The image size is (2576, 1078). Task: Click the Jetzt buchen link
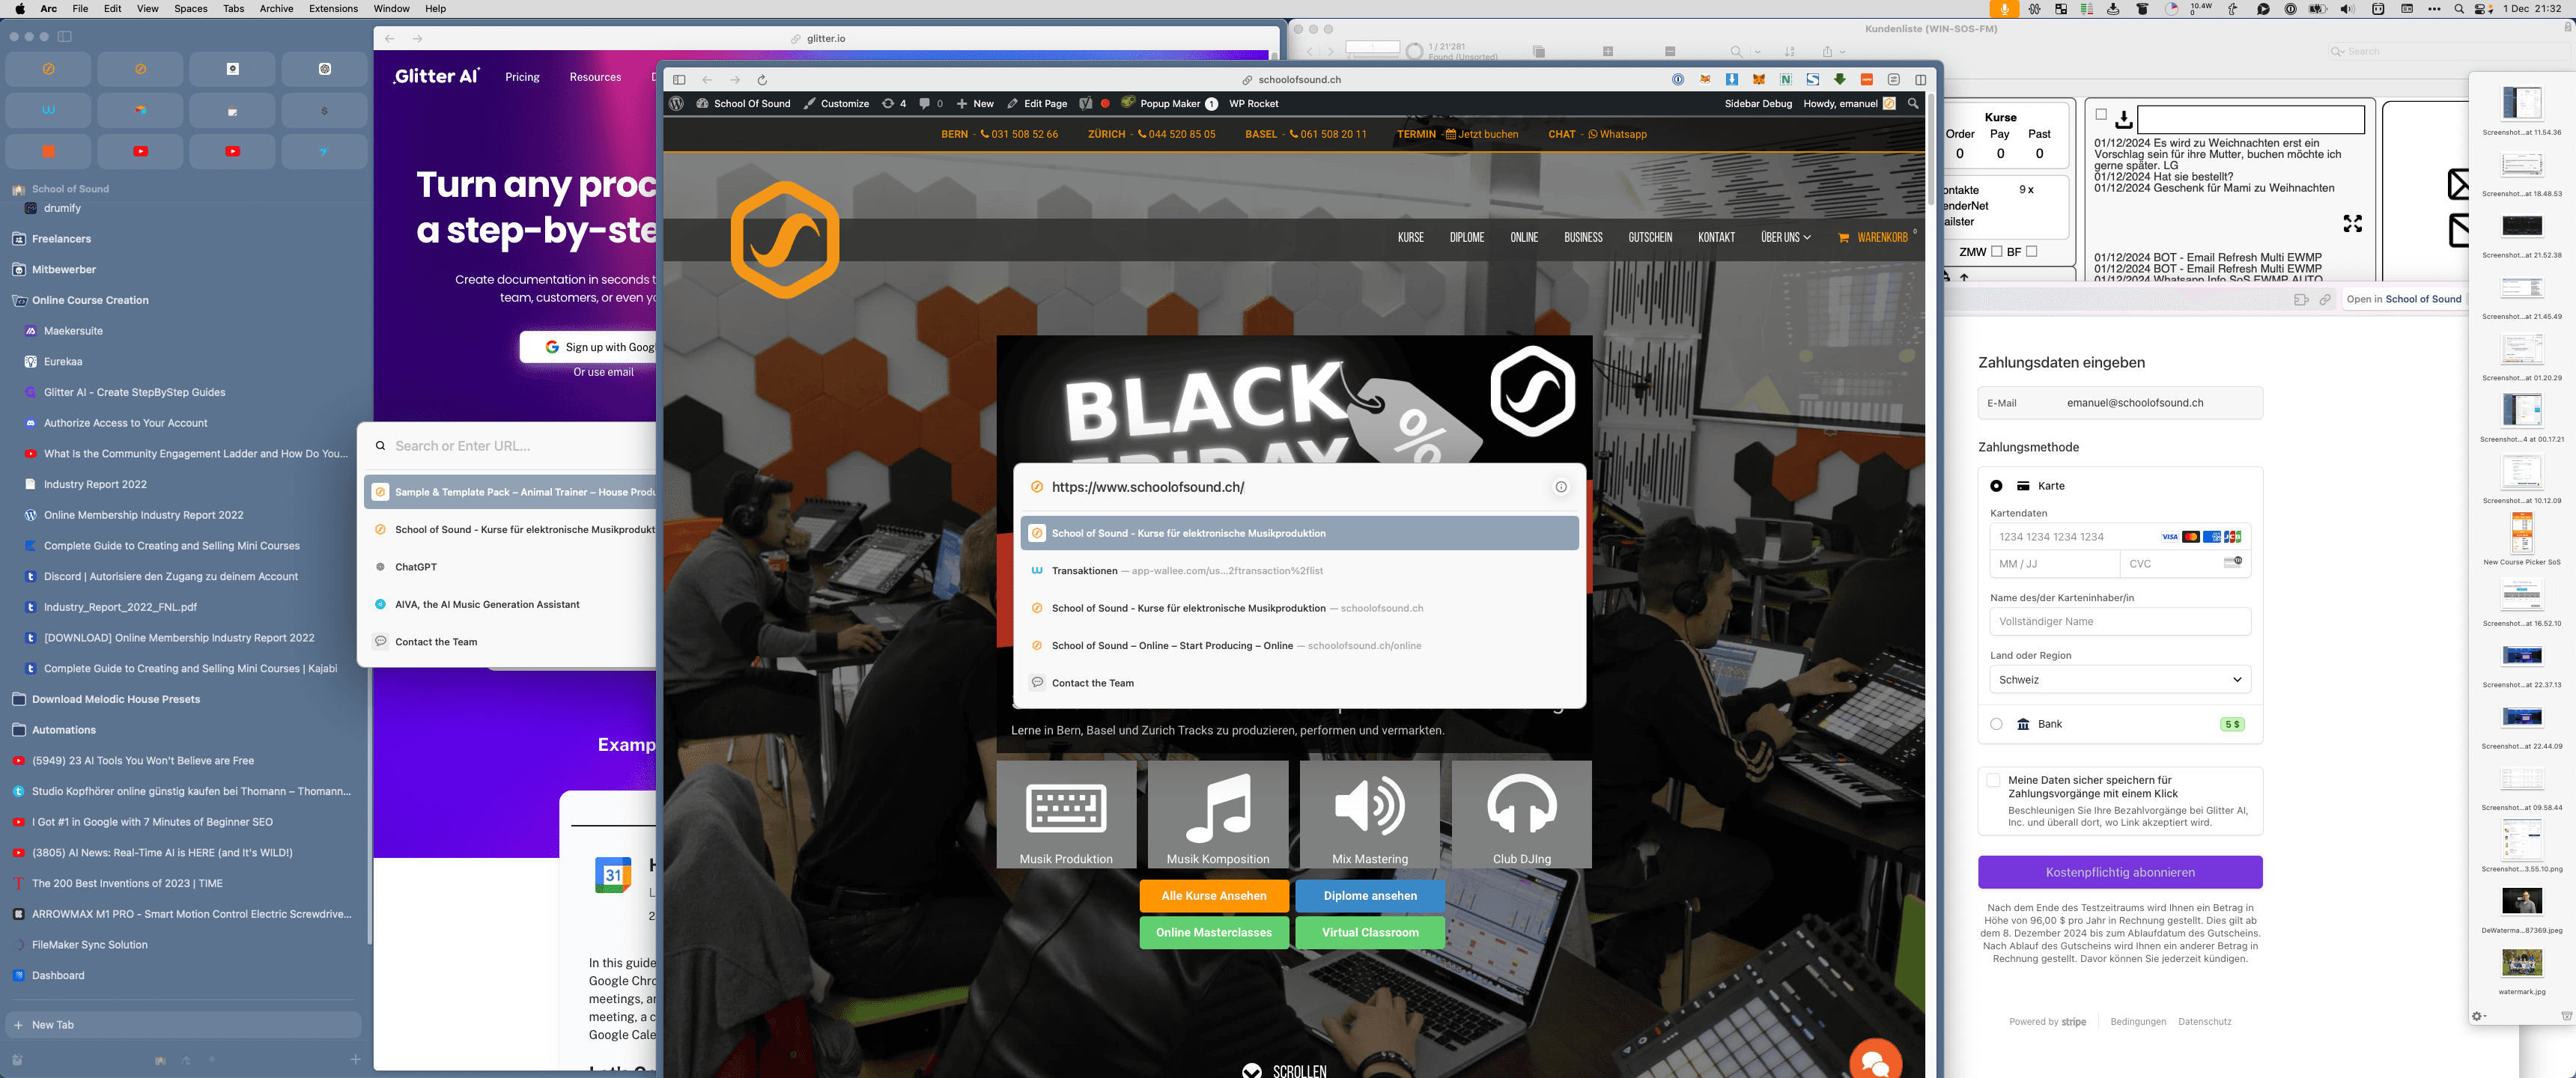coord(1482,134)
